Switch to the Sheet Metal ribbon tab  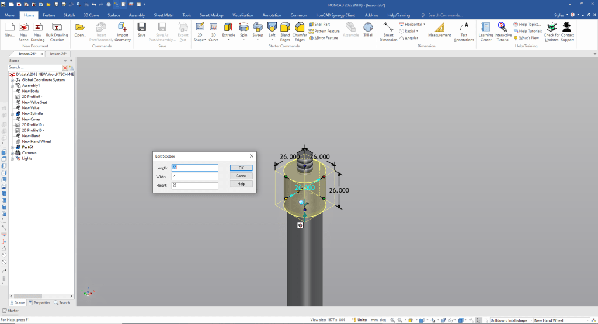pos(164,15)
